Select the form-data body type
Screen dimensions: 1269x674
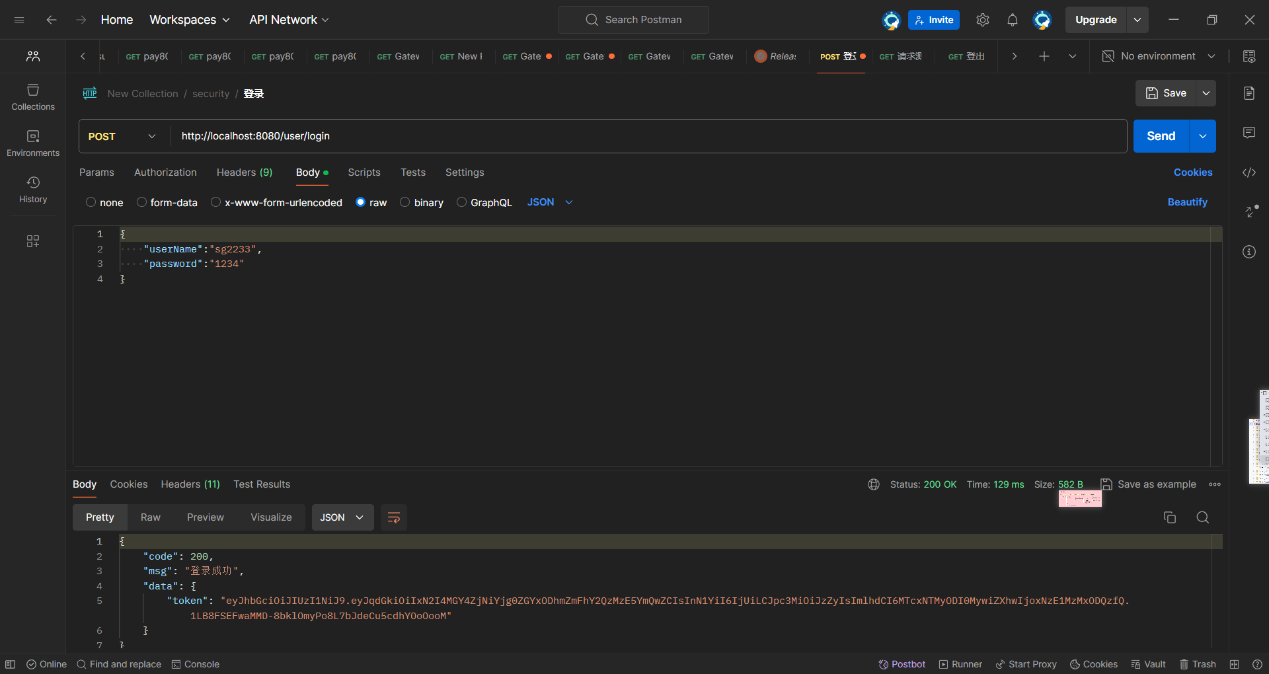pos(141,202)
